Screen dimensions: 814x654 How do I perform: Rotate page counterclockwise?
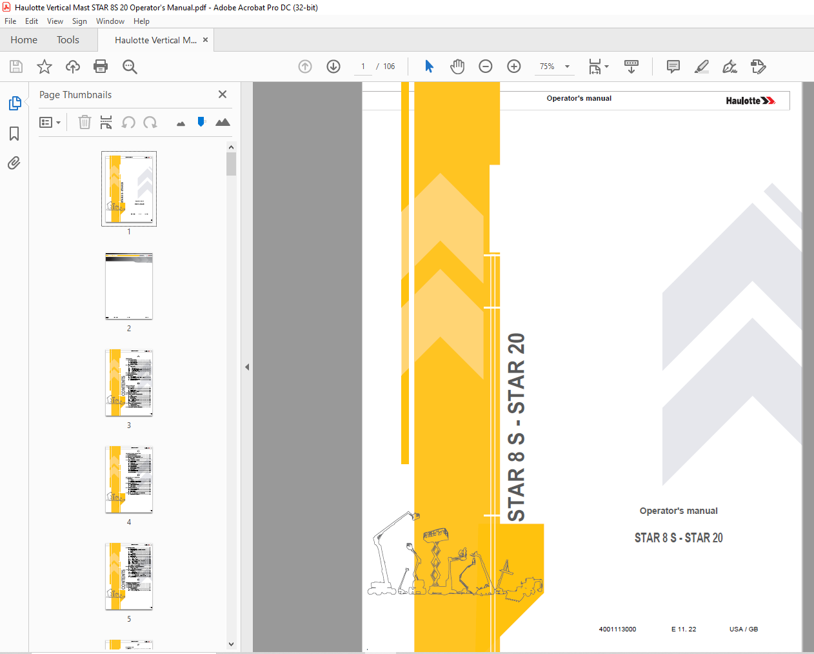tap(128, 122)
